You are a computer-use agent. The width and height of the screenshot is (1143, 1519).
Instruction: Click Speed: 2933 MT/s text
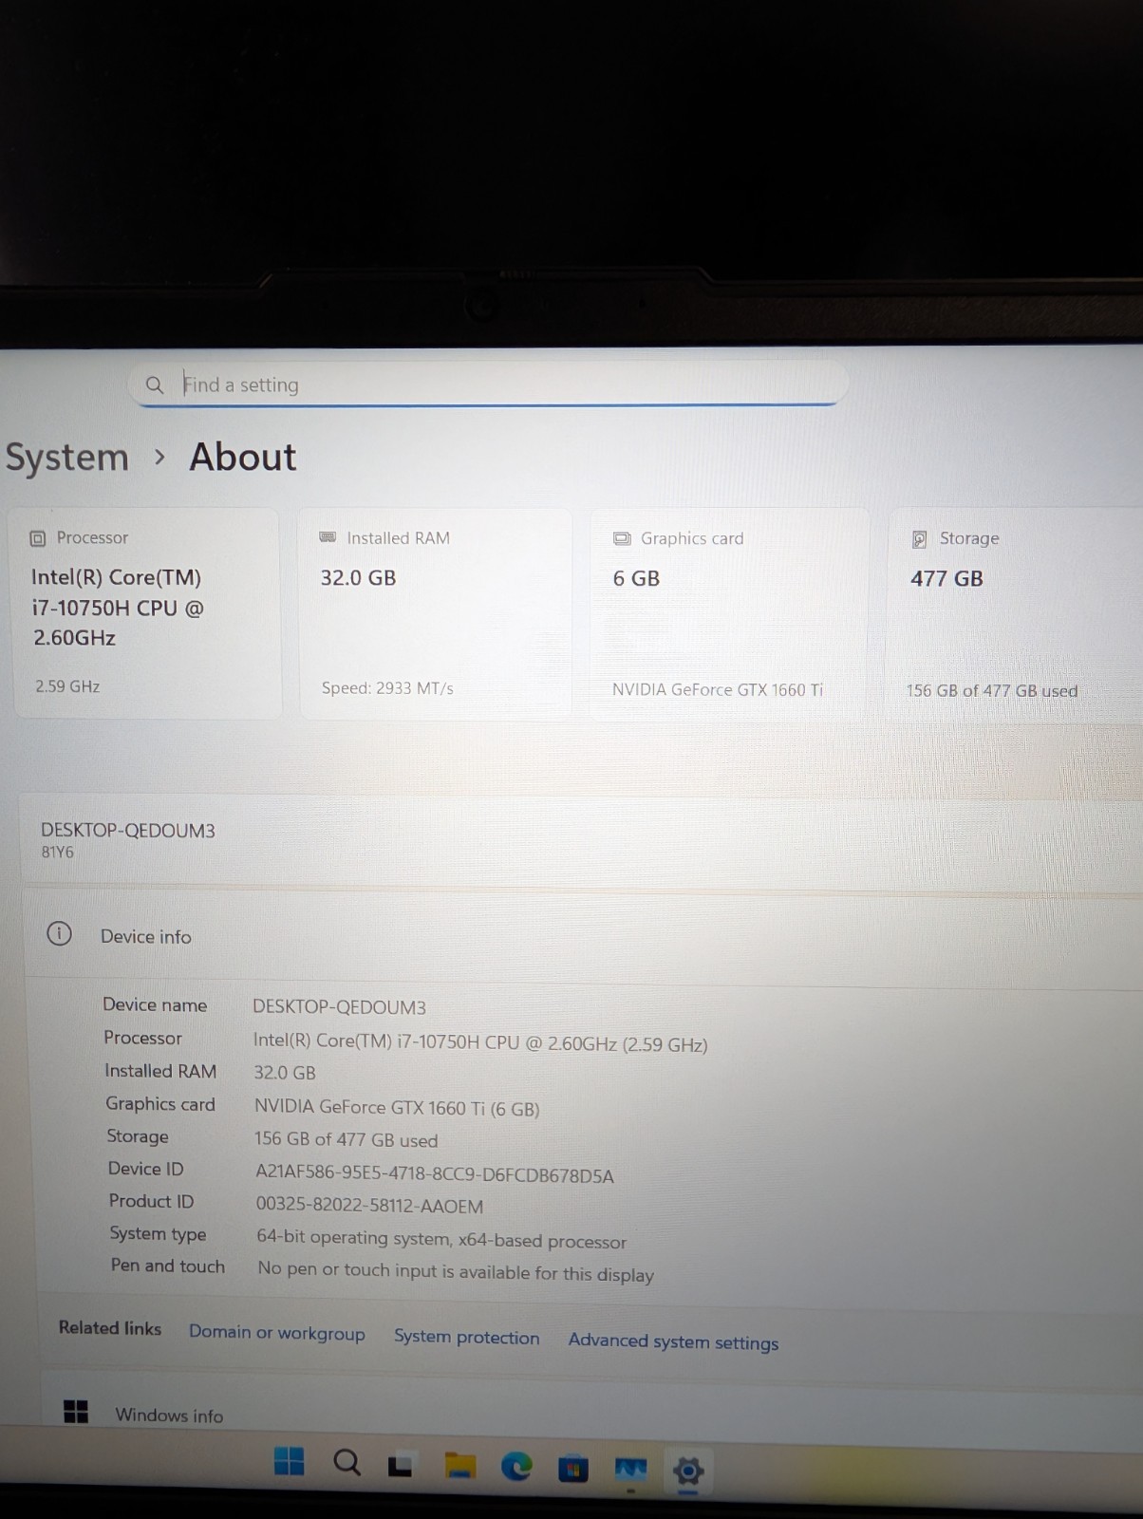tap(387, 688)
